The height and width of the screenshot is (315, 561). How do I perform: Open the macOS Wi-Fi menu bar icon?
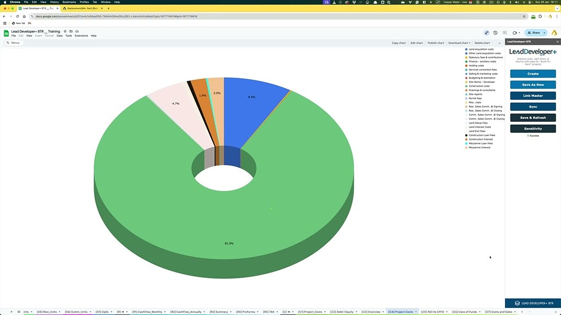524,2
